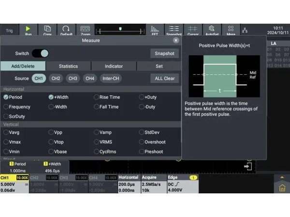The width and height of the screenshot is (290, 217).
Task: Open the Horizontal timebase settings panel
Action: pos(128,184)
